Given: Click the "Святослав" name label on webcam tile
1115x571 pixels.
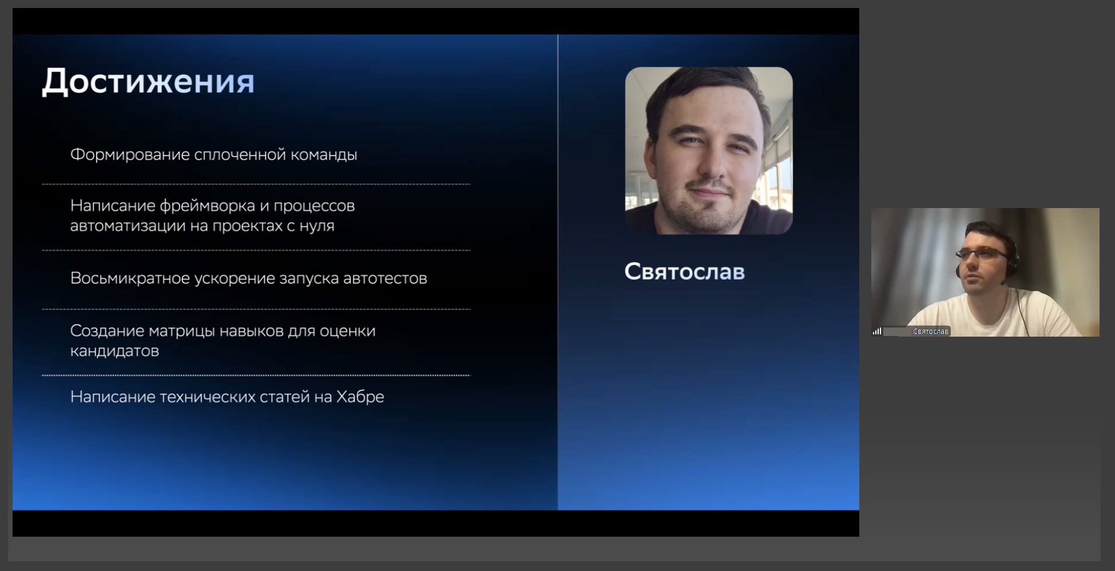Looking at the screenshot, I should tap(930, 331).
